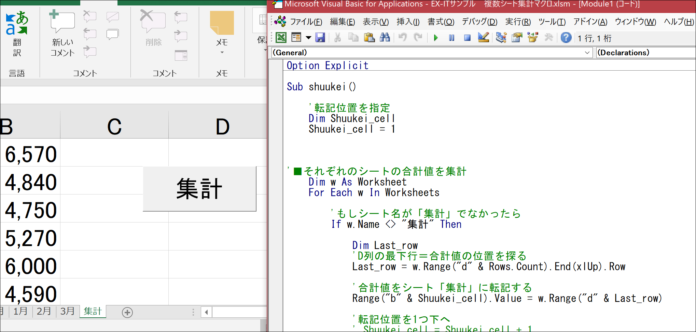The width and height of the screenshot is (696, 332).
Task: Click the Save floppy disk icon
Action: (320, 38)
